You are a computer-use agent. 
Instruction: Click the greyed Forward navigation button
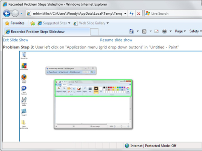(15, 13)
